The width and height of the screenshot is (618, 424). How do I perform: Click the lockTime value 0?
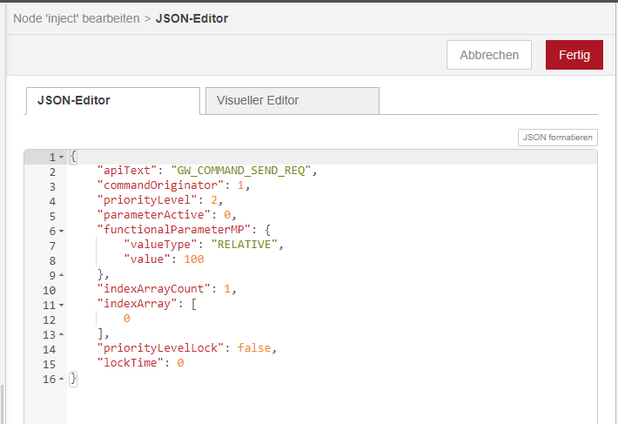point(180,363)
